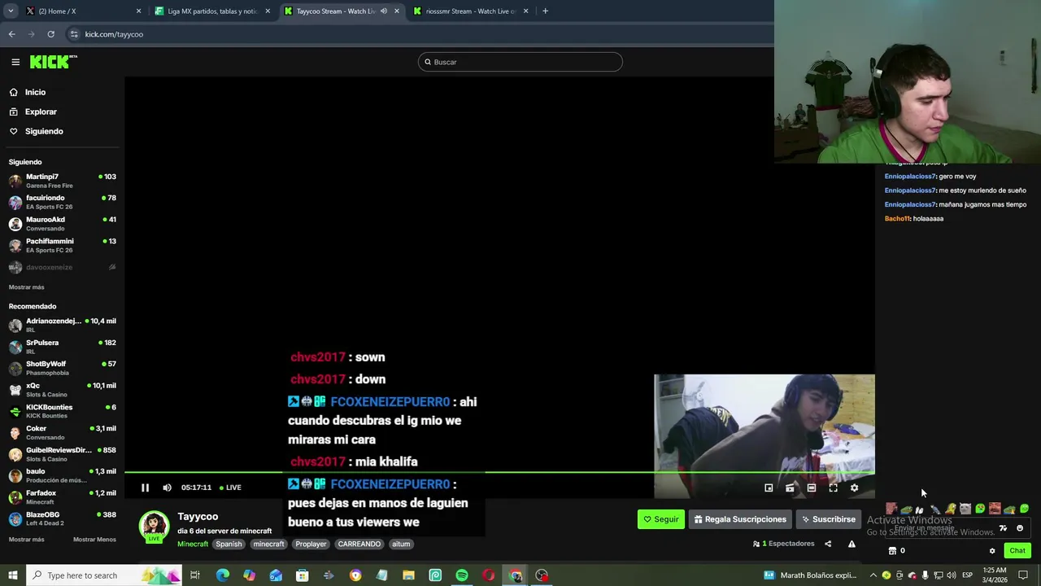Open KICKBounties recommended channel
1041x586 pixels.
point(62,411)
